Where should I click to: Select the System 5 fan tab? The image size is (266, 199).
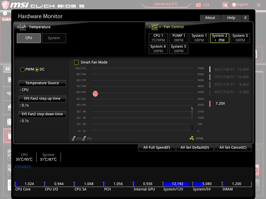click(x=179, y=49)
